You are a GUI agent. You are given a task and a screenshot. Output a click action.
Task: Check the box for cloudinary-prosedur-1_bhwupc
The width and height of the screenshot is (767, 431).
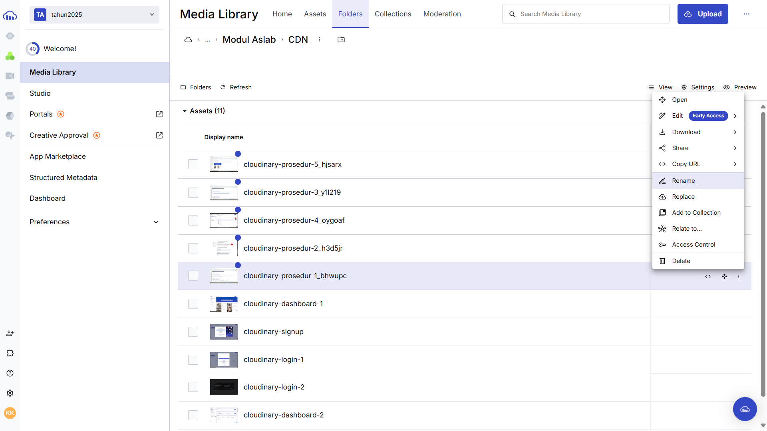pyautogui.click(x=193, y=276)
